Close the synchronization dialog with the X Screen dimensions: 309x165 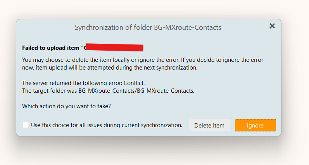272,26
